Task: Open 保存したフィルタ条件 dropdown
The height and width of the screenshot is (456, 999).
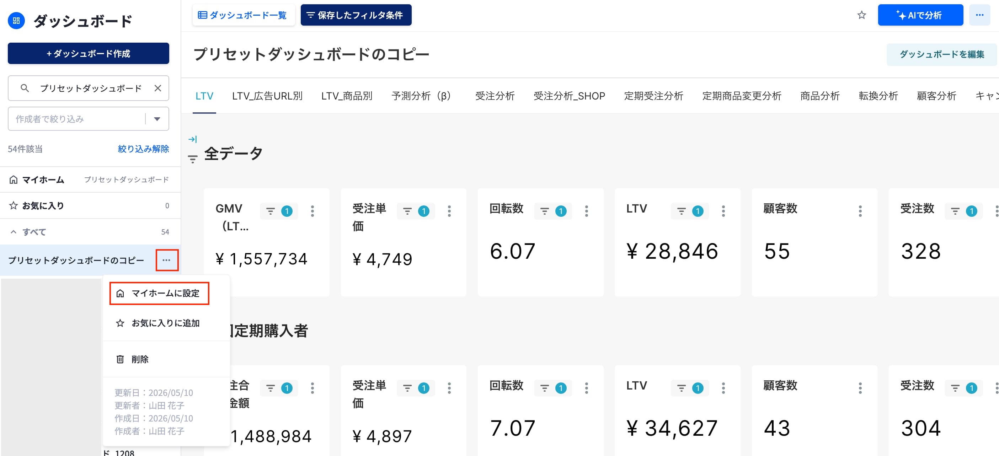Action: pos(356,15)
